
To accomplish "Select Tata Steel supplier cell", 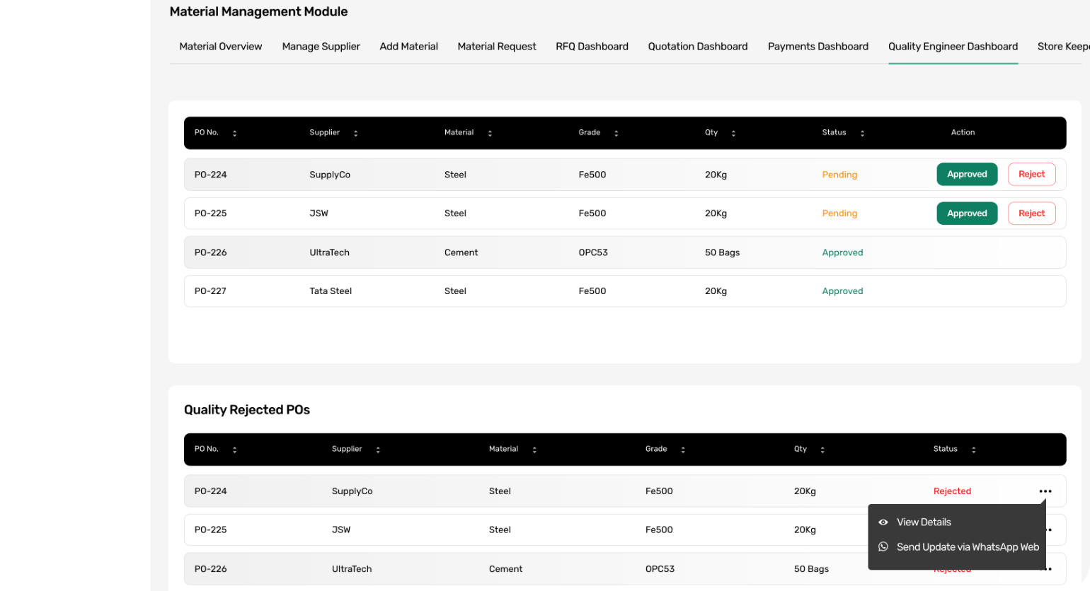I will click(x=331, y=291).
